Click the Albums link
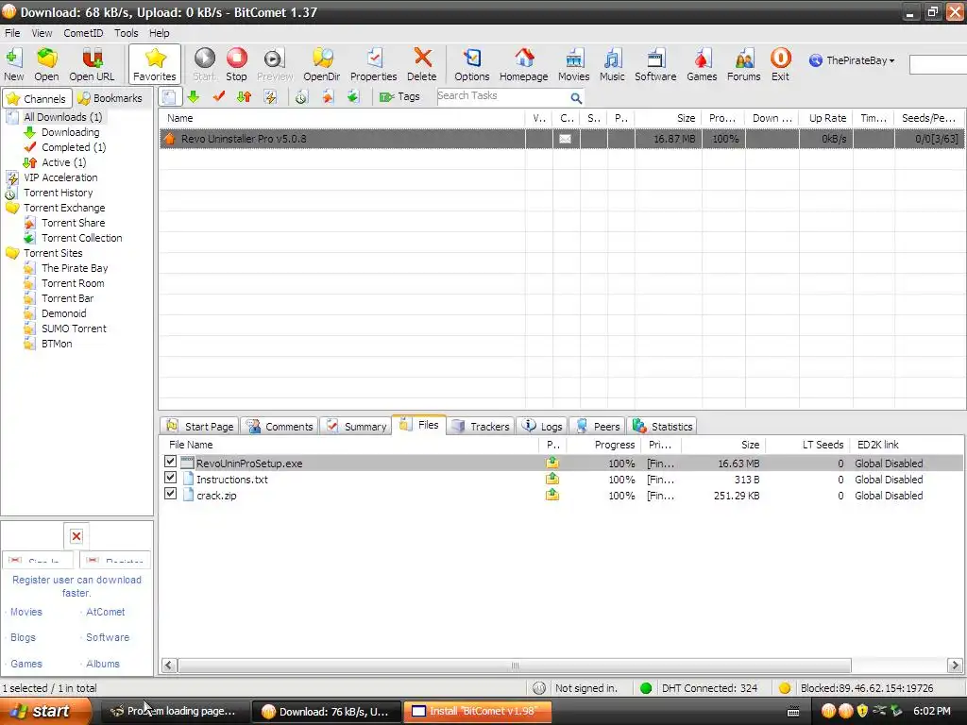This screenshot has height=725, width=967. pos(103,664)
